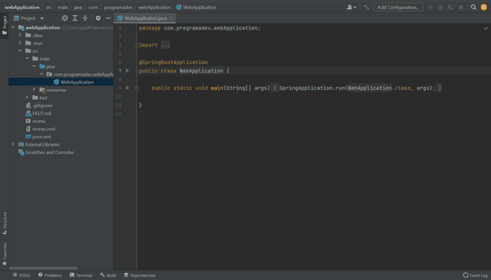Click Add Configuration button

click(398, 7)
